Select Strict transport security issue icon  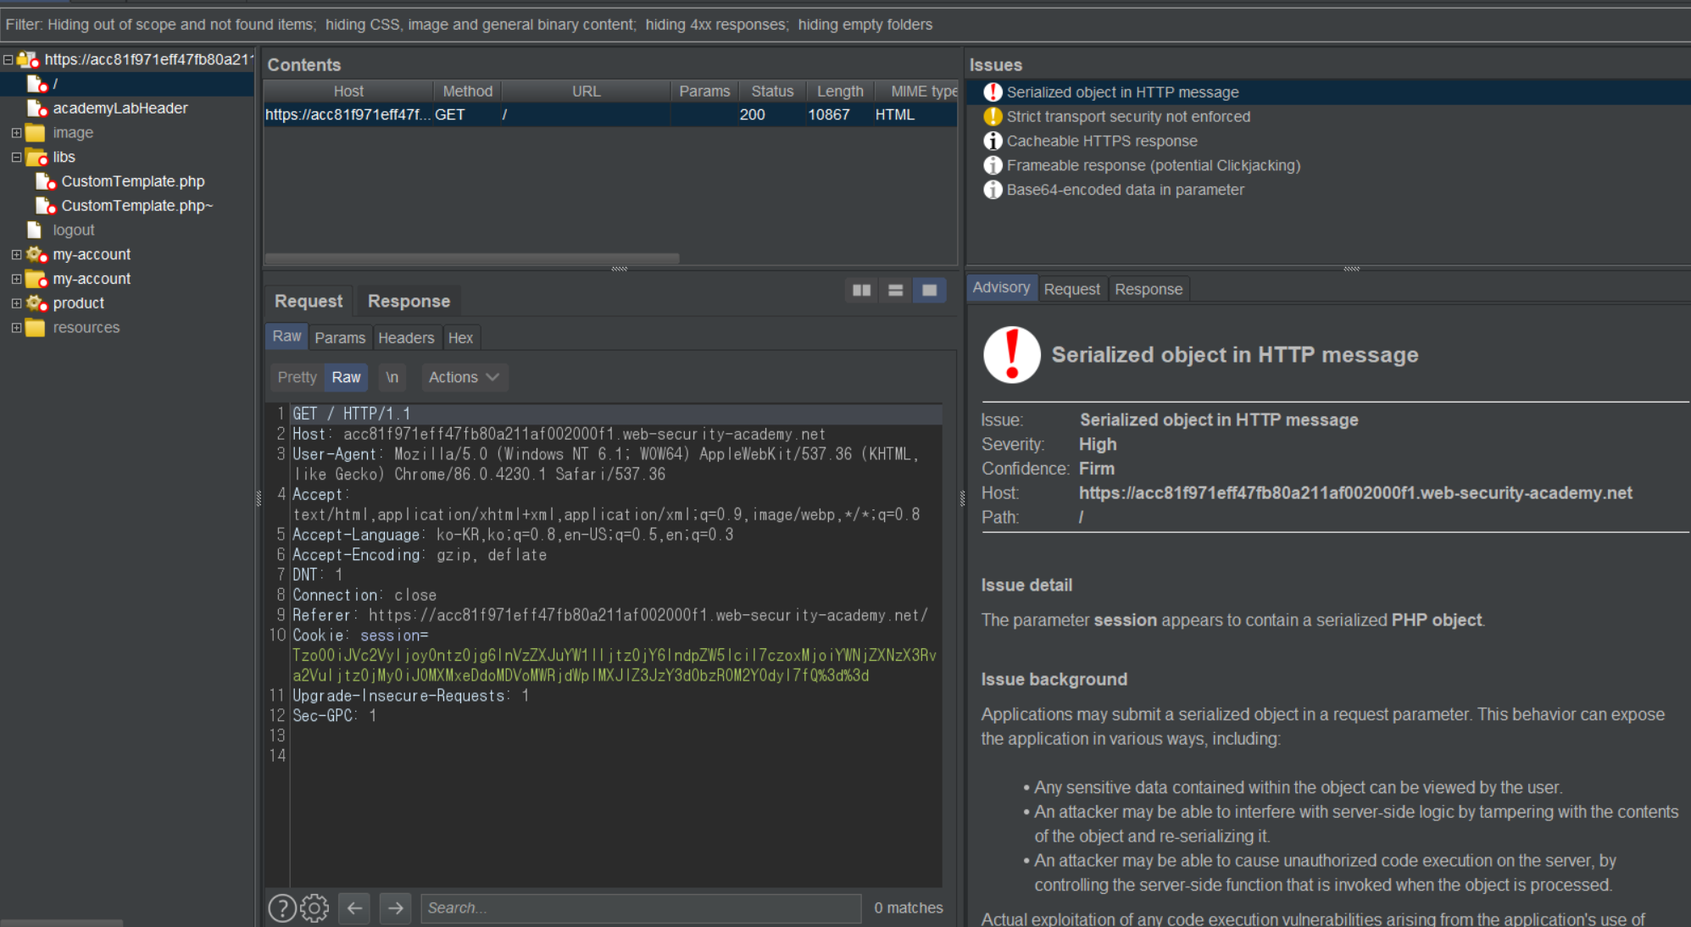[993, 117]
